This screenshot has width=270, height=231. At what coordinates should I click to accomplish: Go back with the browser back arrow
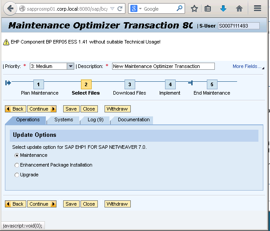click(10, 8)
